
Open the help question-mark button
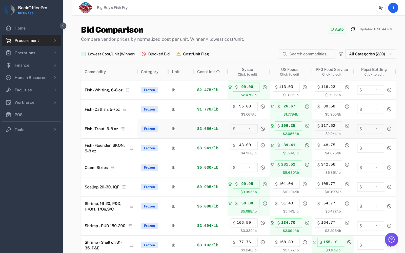point(391,239)
